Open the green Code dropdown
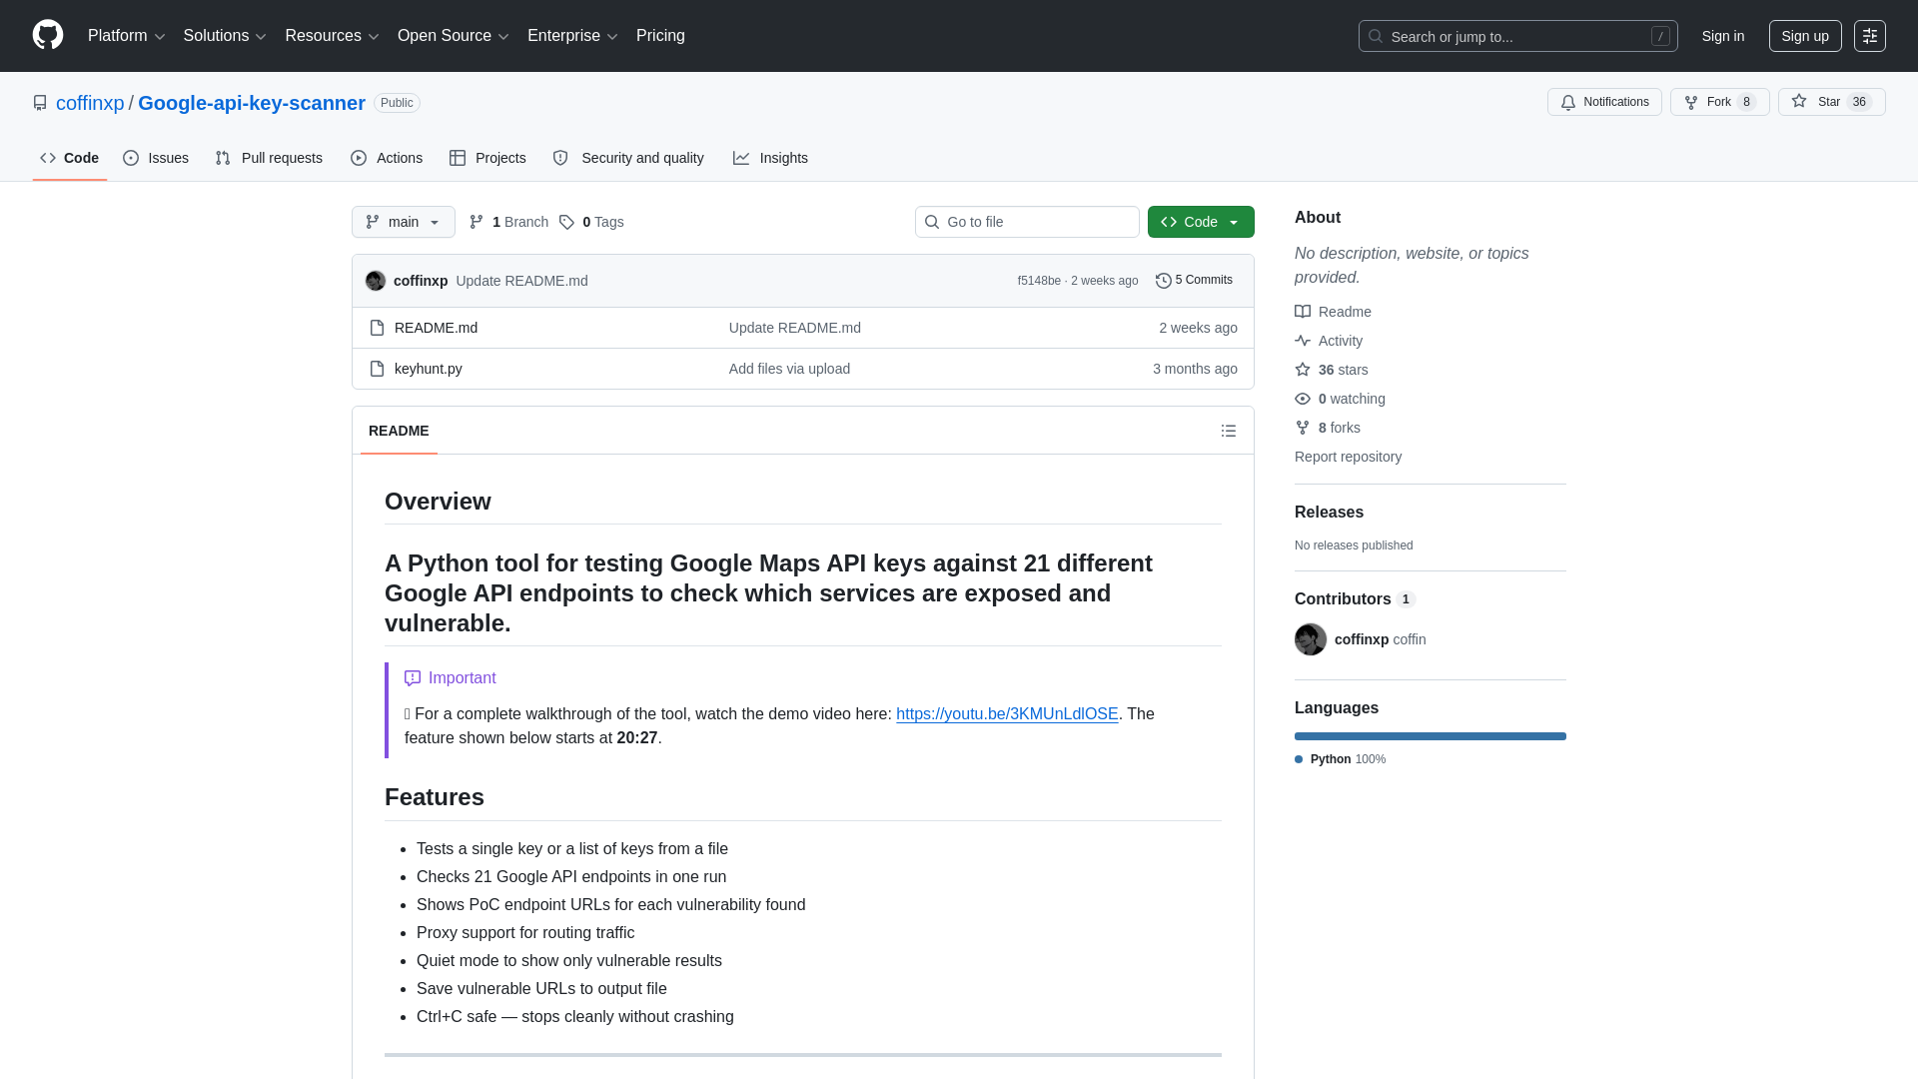This screenshot has width=1918, height=1079. coord(1201,222)
